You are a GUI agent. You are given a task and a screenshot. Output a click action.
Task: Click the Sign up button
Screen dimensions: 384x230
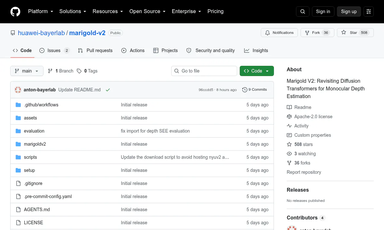[x=349, y=11]
